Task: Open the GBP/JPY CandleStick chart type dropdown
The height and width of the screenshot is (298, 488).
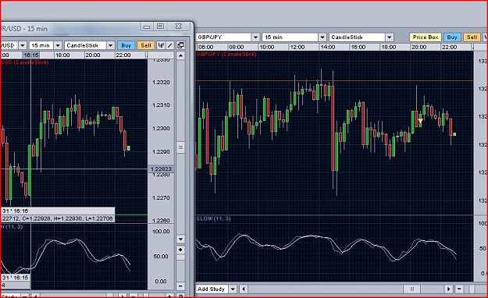Action: 390,37
